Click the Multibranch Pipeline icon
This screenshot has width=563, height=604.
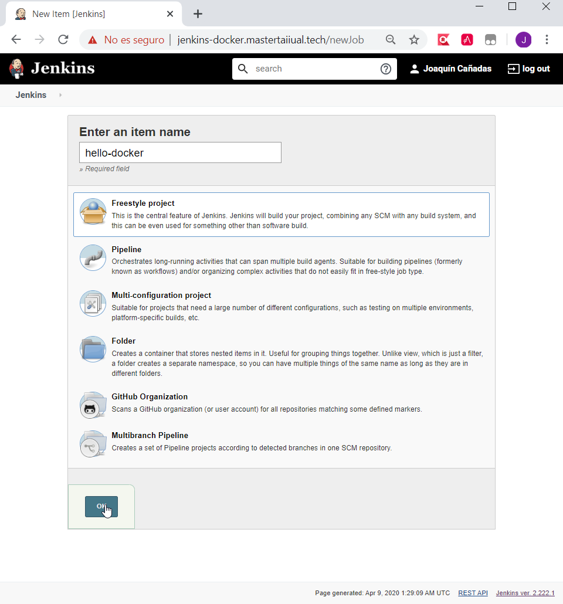point(93,444)
